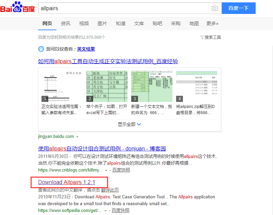Open thumbnail 4 file list image

(x=197, y=86)
